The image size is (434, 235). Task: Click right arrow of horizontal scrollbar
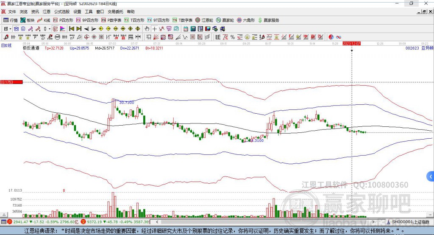pyautogui.click(x=373, y=222)
